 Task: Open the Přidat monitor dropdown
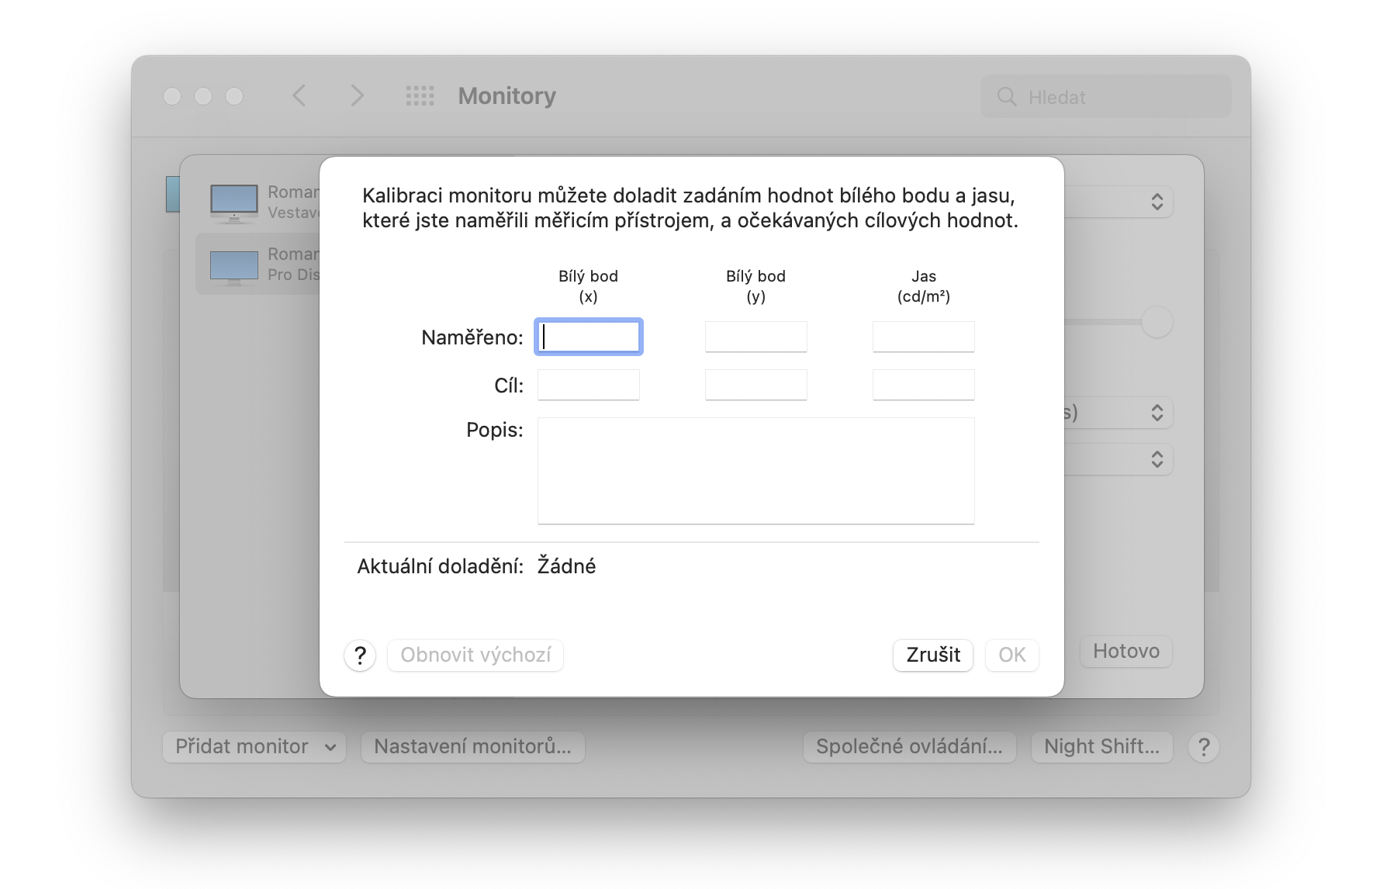[x=254, y=747]
